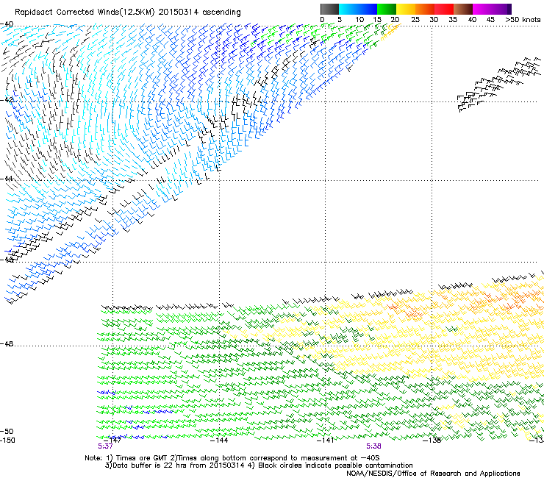
Task: Click the yellow 20-25 knots legend color
Action: 406,9
